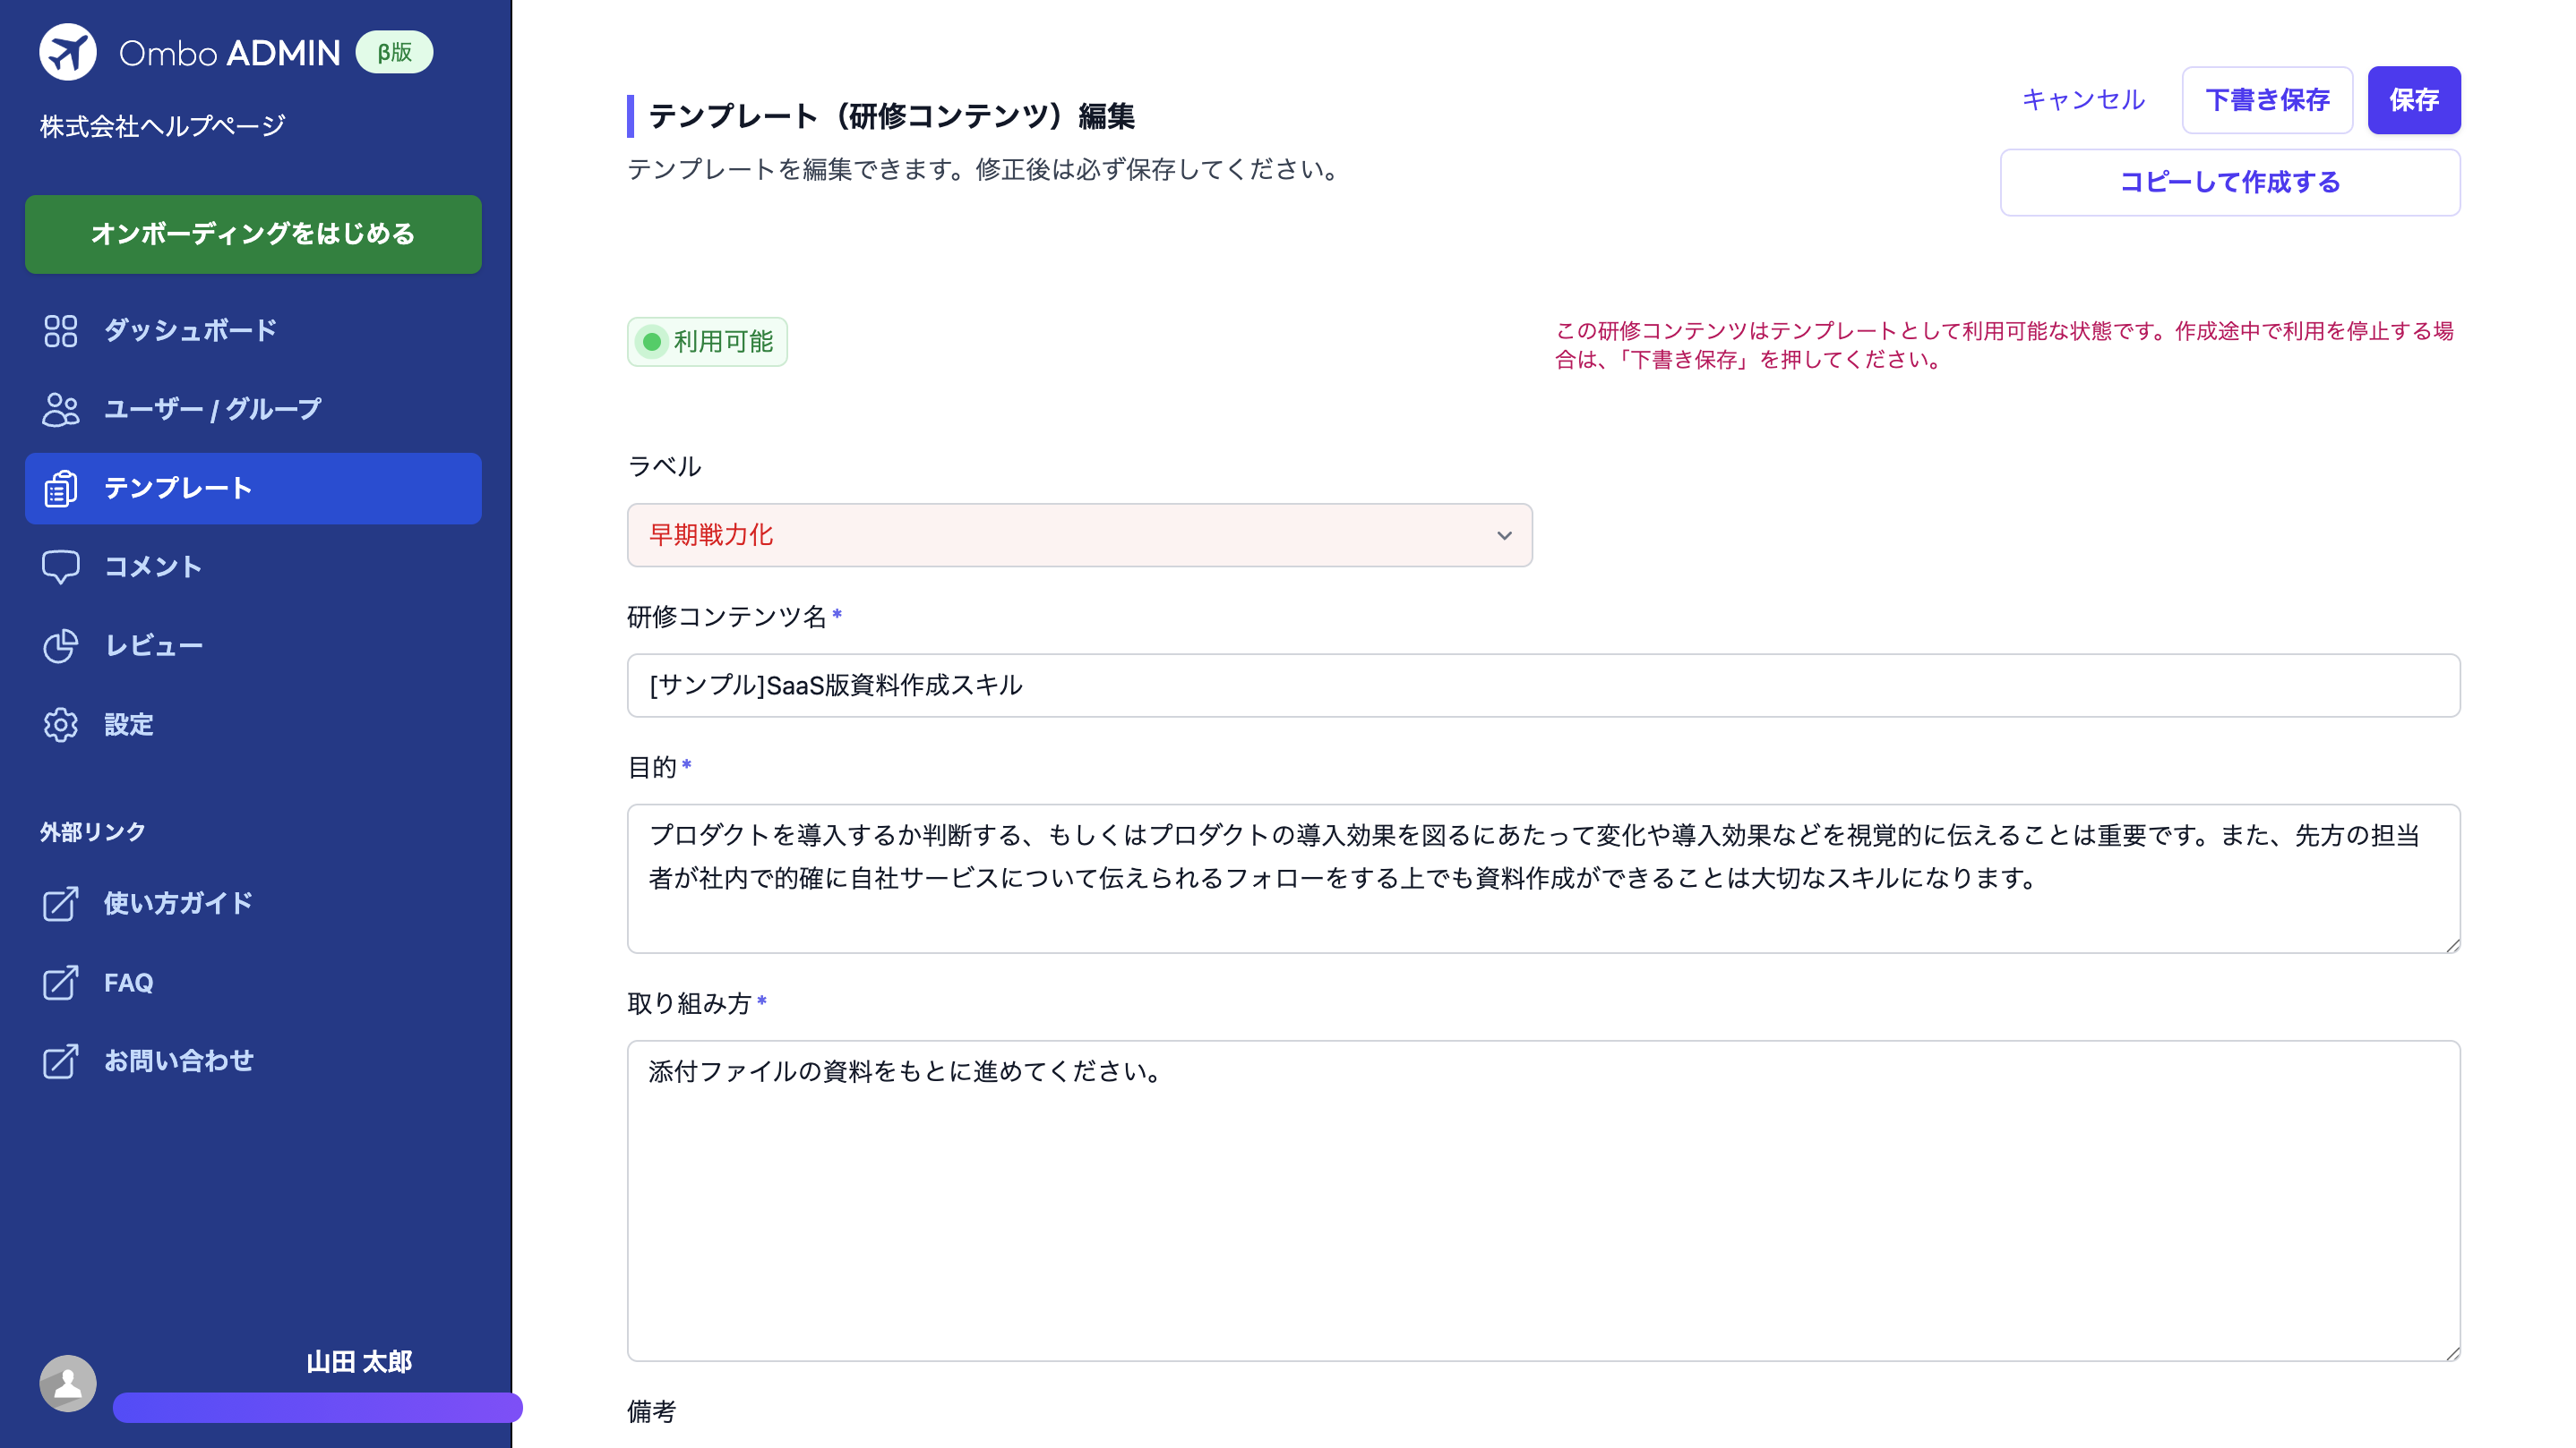This screenshot has height=1448, width=2576.
Task: Click the external link icon beside FAQ
Action: click(x=60, y=983)
